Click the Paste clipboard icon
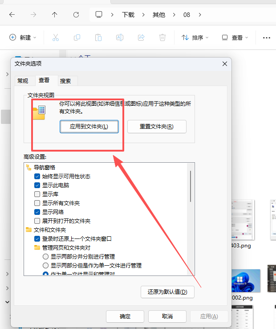The image size is (276, 329). tap(98, 38)
